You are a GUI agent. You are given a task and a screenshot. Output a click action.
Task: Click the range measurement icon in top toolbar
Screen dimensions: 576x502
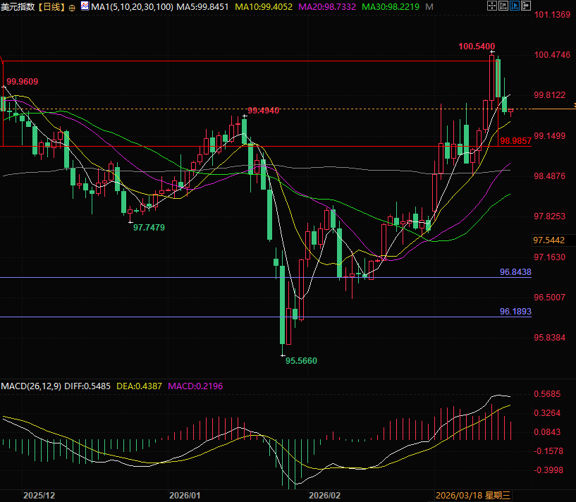(503, 6)
